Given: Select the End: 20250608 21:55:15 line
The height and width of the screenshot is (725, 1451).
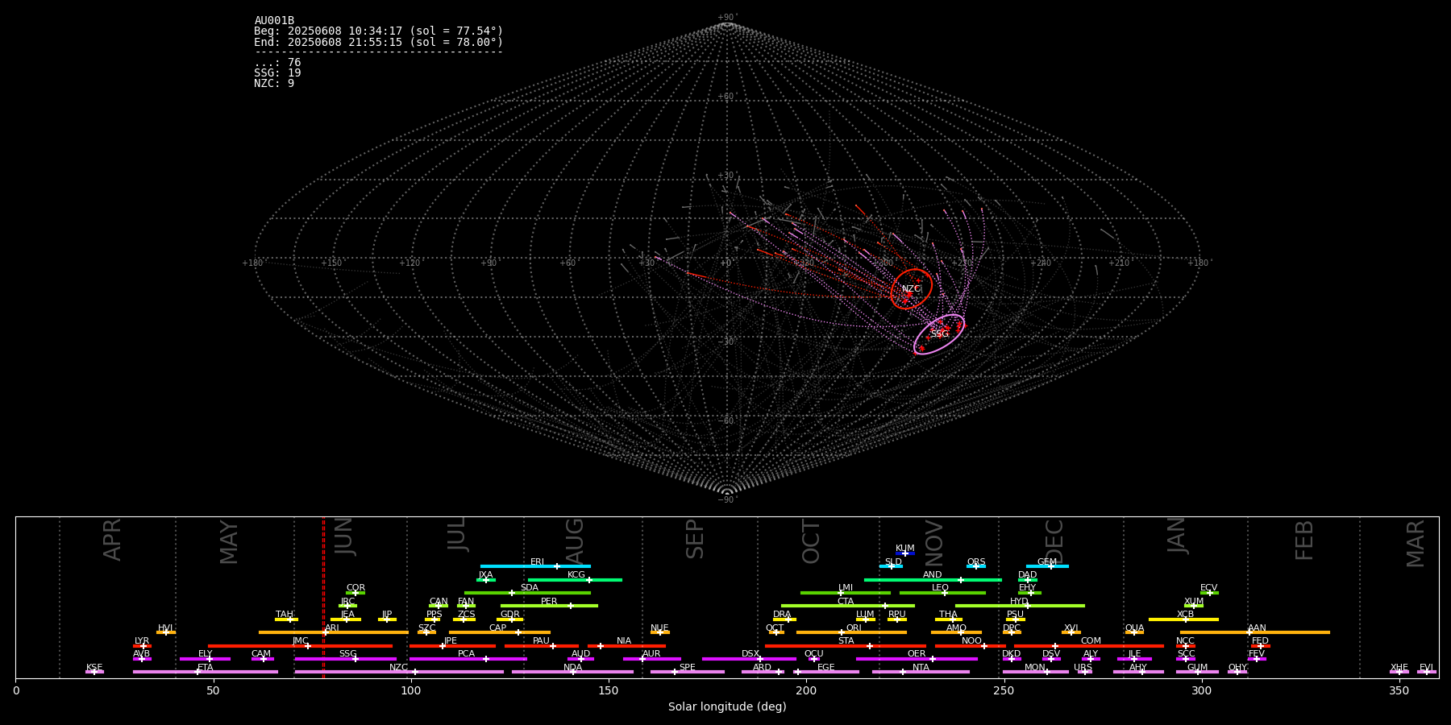Looking at the screenshot, I should [x=378, y=42].
